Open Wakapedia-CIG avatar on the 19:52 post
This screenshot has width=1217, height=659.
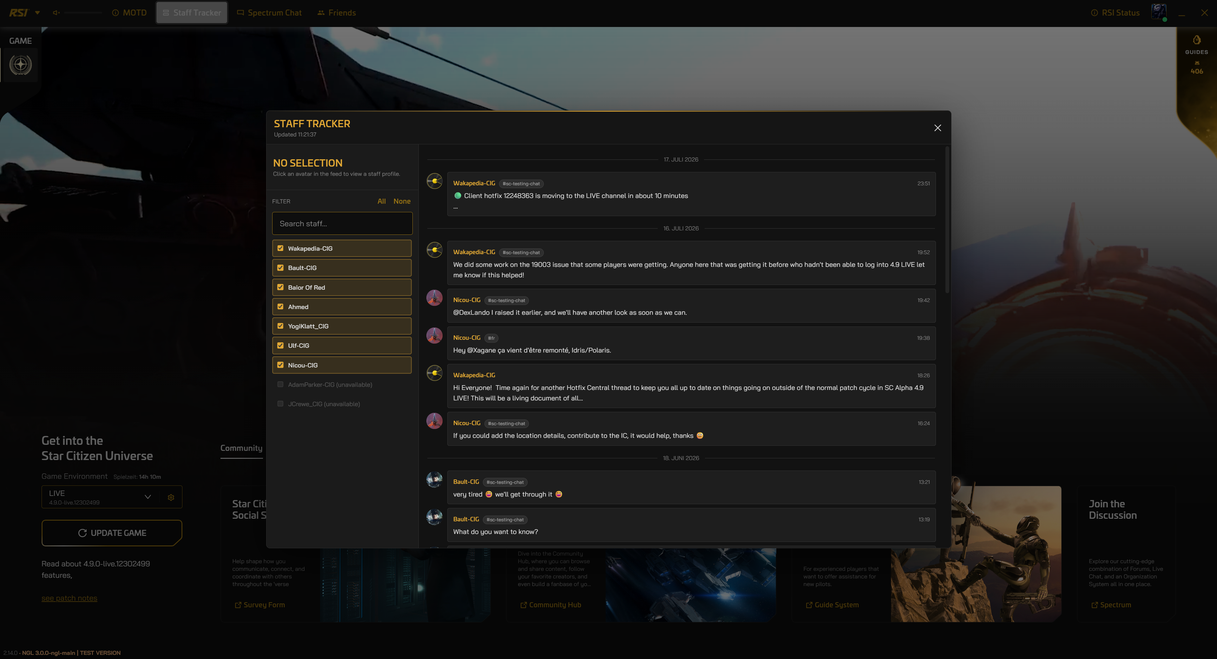[434, 249]
